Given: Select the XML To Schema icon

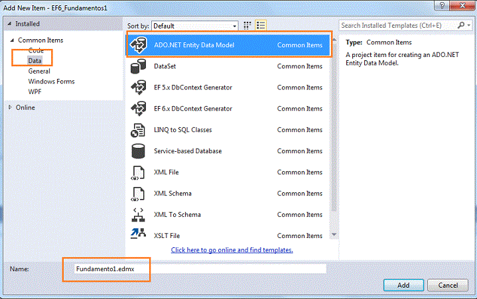Looking at the screenshot, I should pos(138,215).
